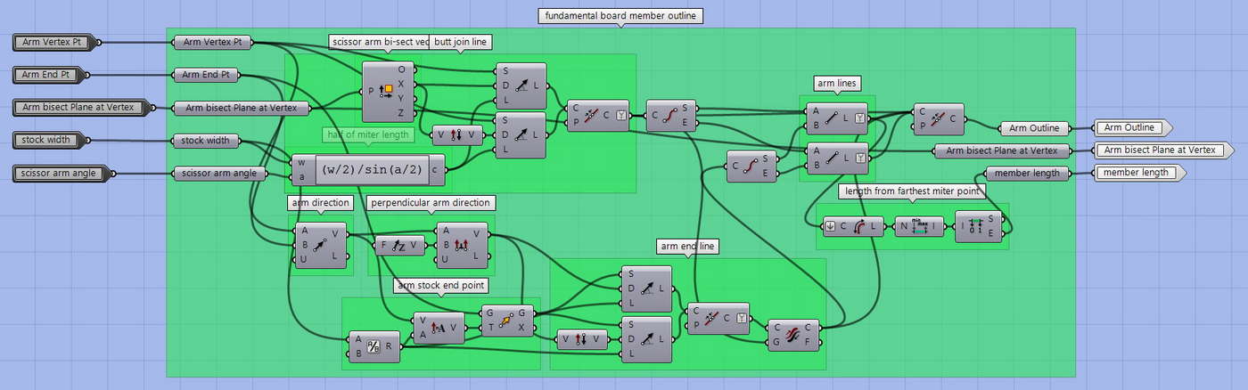Select the Deconstruct Plane component with O X Y Z outputs
The height and width of the screenshot is (390, 1248).
click(x=389, y=92)
